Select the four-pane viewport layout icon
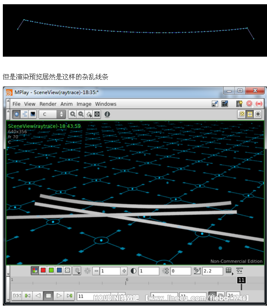The image size is (267, 306). 250,114
